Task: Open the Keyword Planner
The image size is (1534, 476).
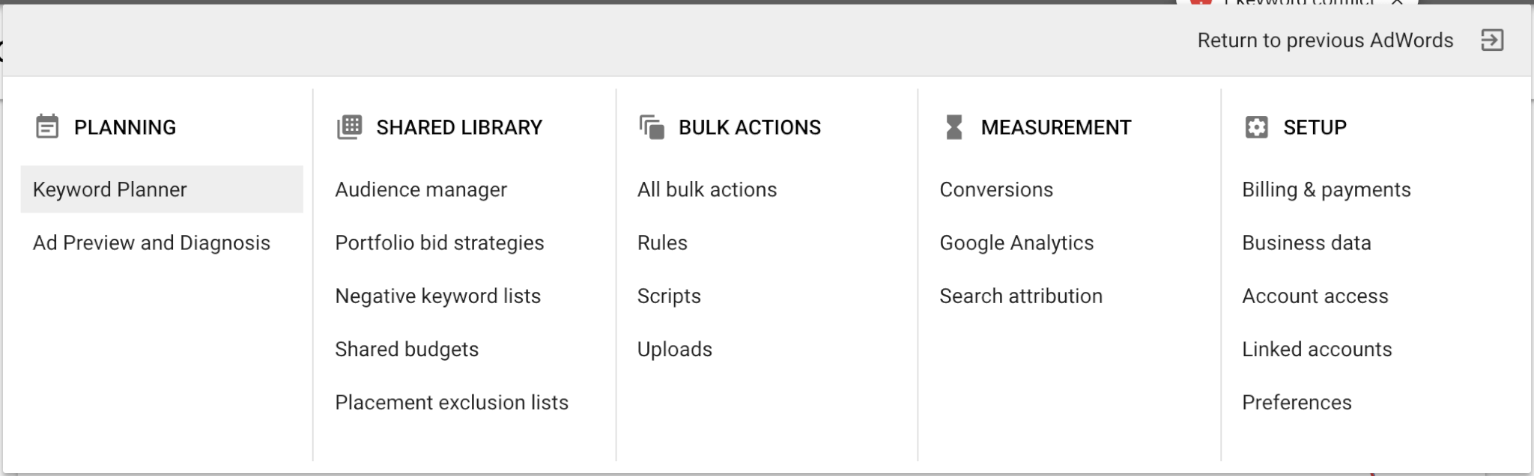Action: (109, 189)
